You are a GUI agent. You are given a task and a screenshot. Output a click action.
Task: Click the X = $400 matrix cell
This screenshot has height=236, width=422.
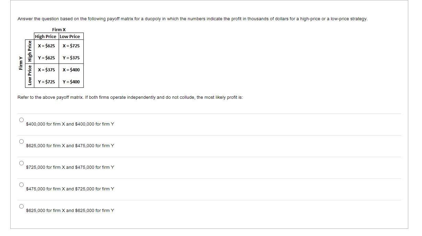(x=71, y=70)
